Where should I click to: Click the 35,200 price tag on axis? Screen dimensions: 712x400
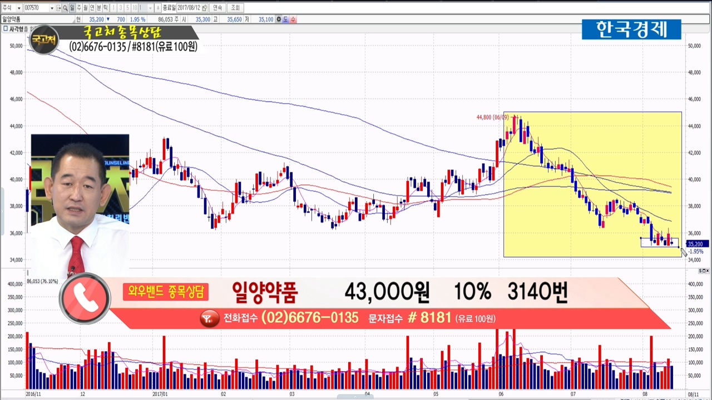point(698,244)
